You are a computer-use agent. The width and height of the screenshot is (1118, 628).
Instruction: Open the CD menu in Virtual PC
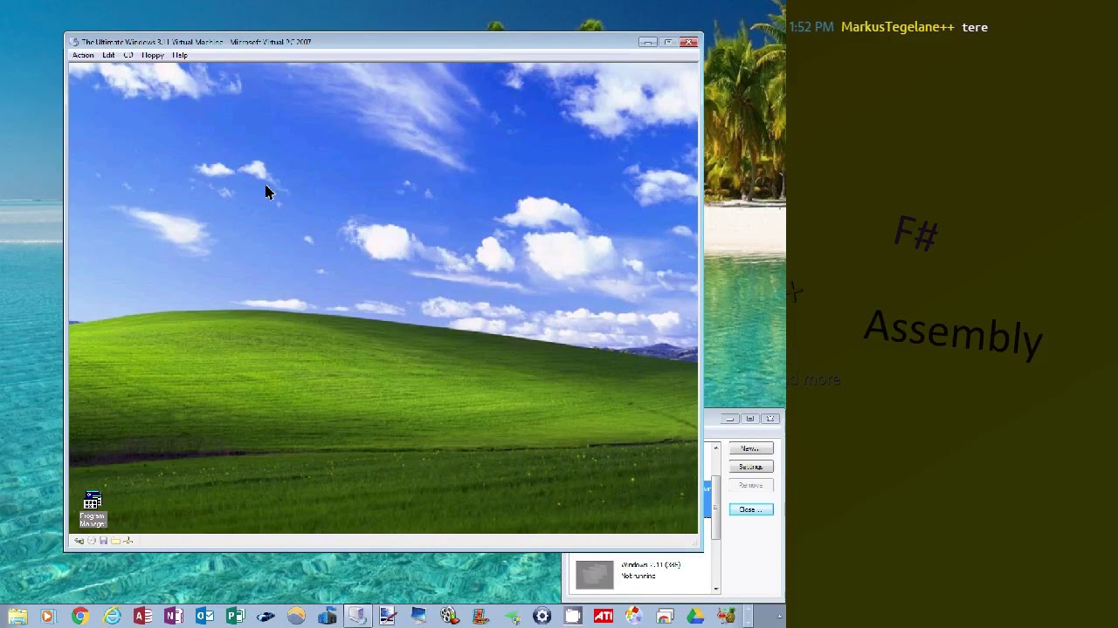tap(128, 55)
